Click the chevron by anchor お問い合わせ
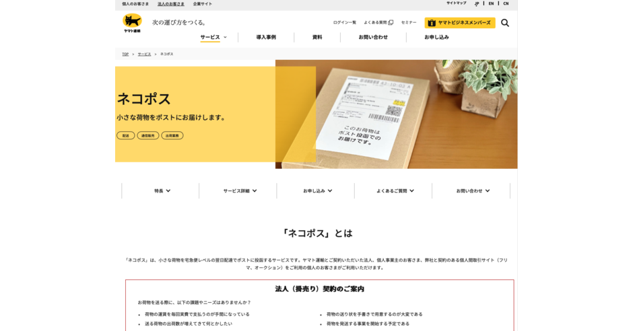This screenshot has width=633, height=331. coord(488,190)
